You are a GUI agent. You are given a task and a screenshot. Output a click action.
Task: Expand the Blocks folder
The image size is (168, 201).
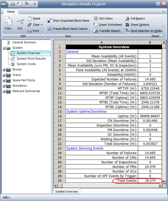(x=4, y=70)
